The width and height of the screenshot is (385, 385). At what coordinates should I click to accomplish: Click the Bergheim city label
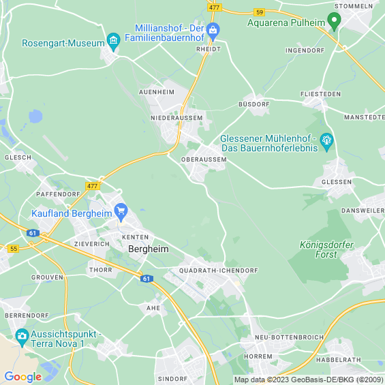pyautogui.click(x=149, y=249)
